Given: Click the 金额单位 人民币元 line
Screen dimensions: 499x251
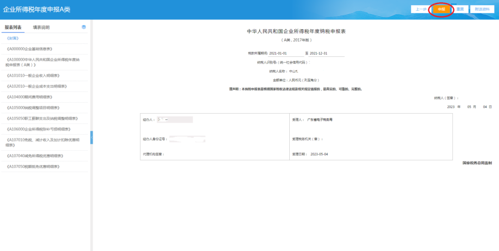Looking at the screenshot, I should pos(296,80).
